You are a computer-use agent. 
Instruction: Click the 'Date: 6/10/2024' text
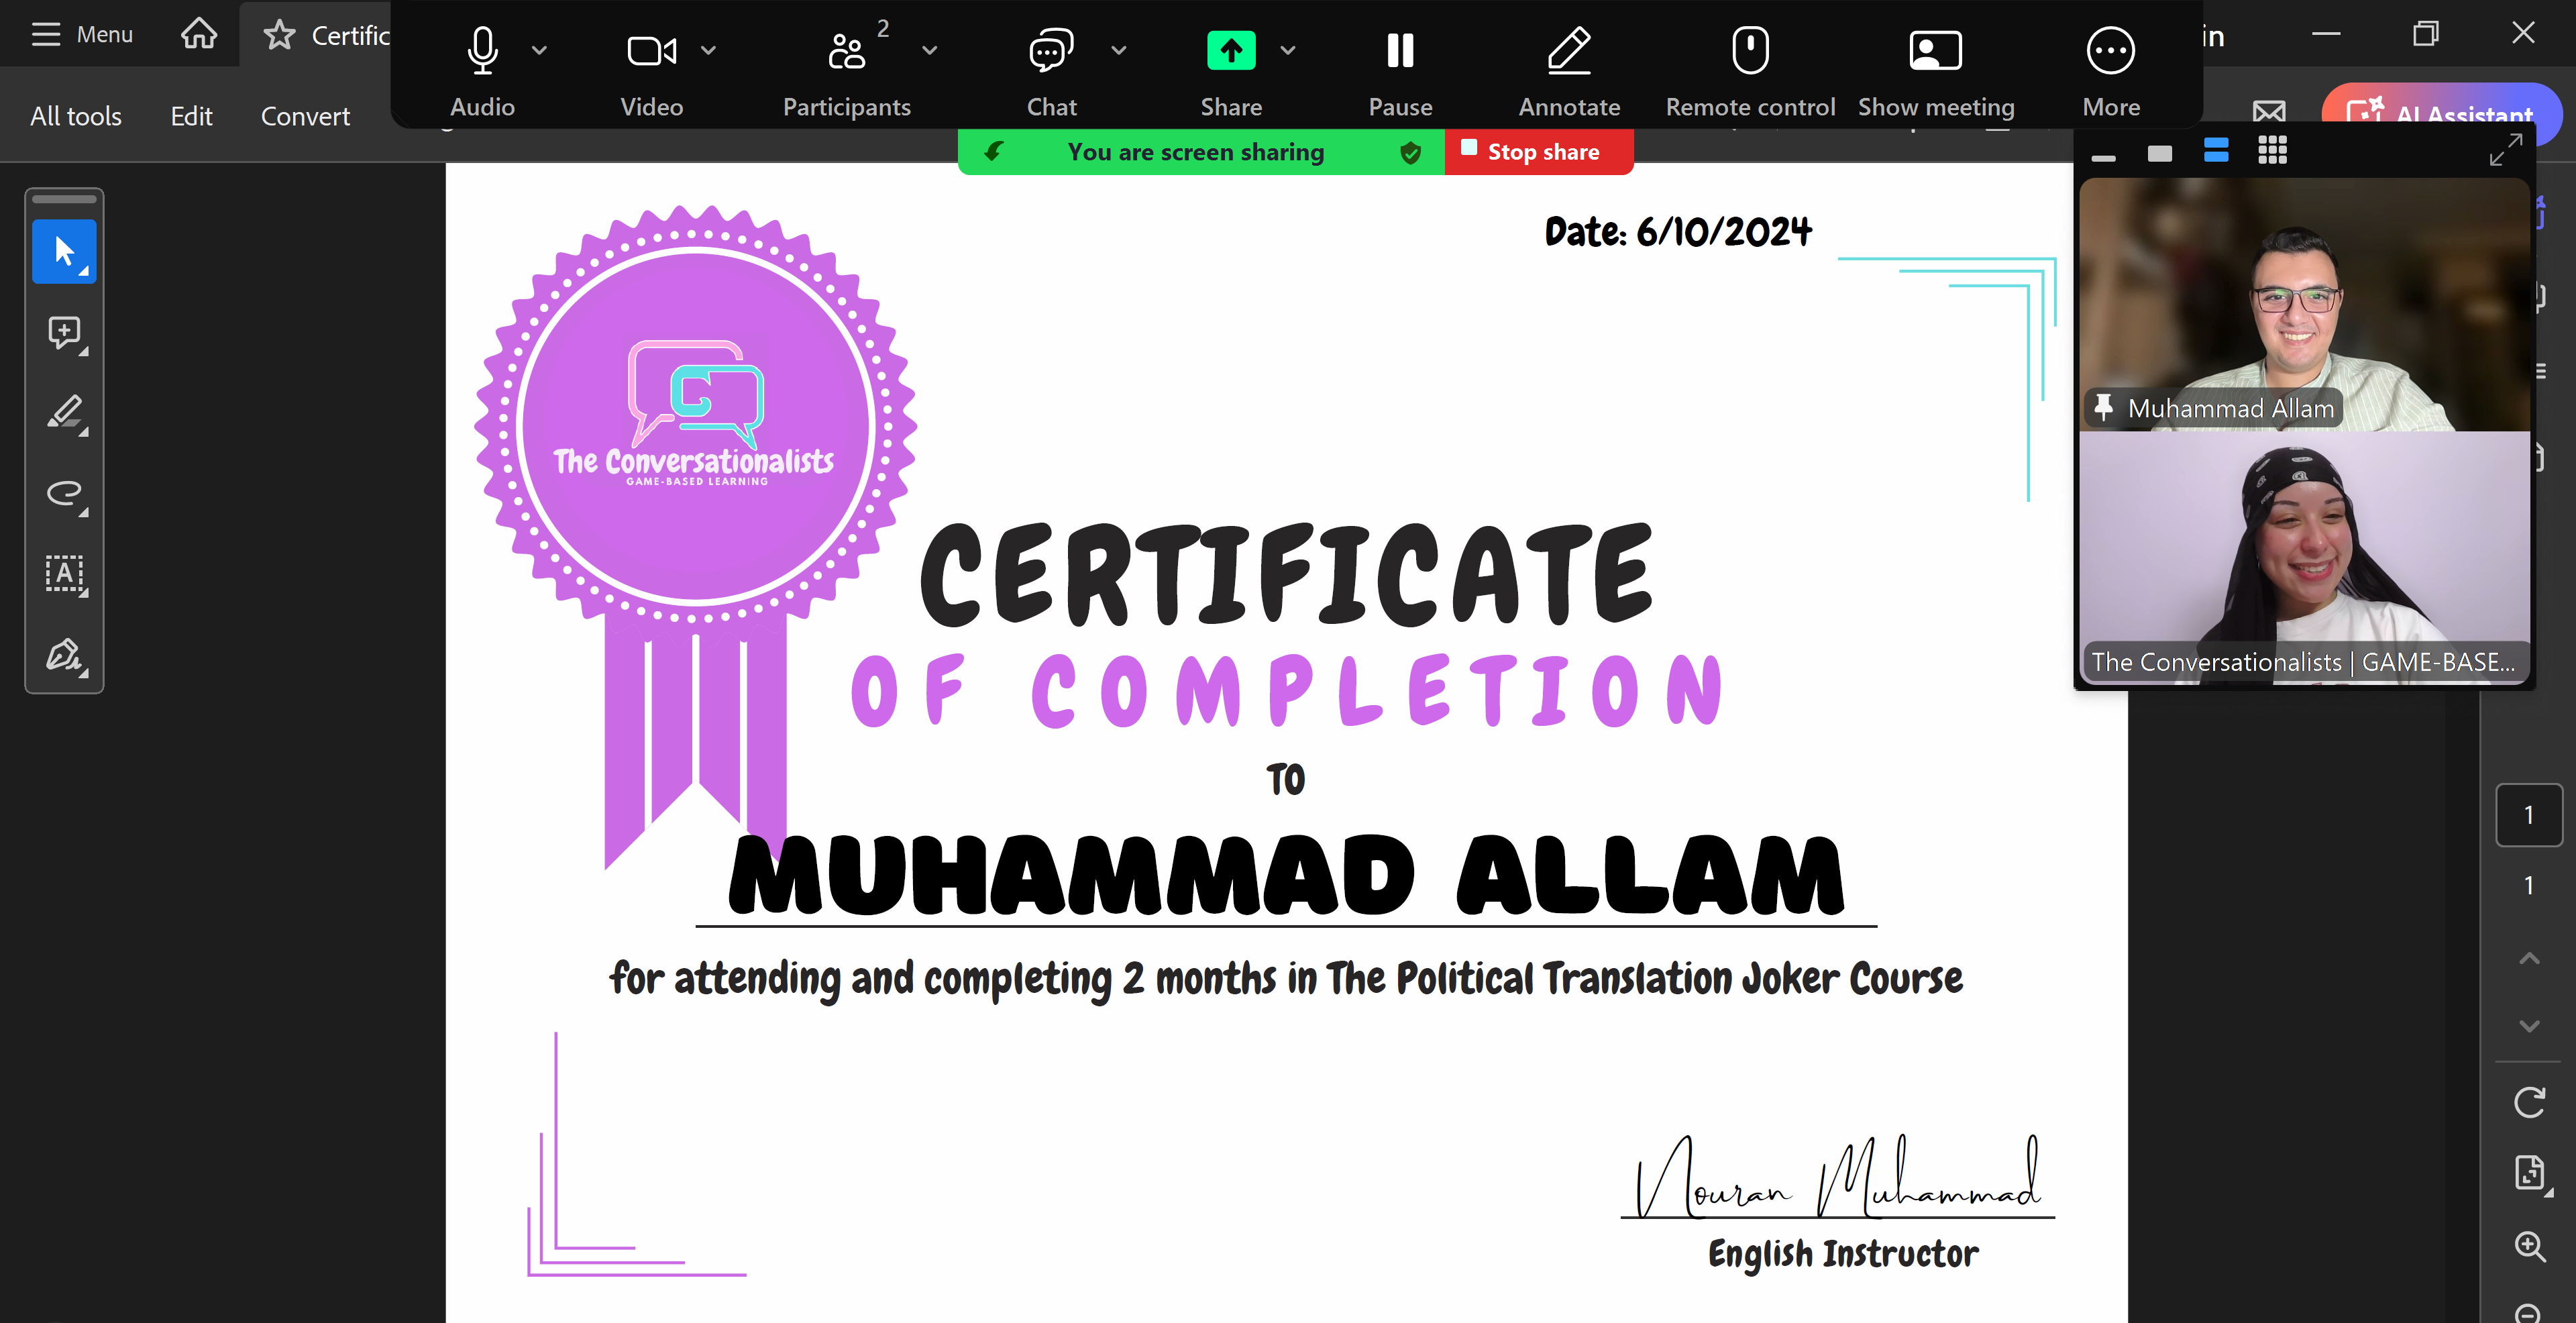point(1678,232)
